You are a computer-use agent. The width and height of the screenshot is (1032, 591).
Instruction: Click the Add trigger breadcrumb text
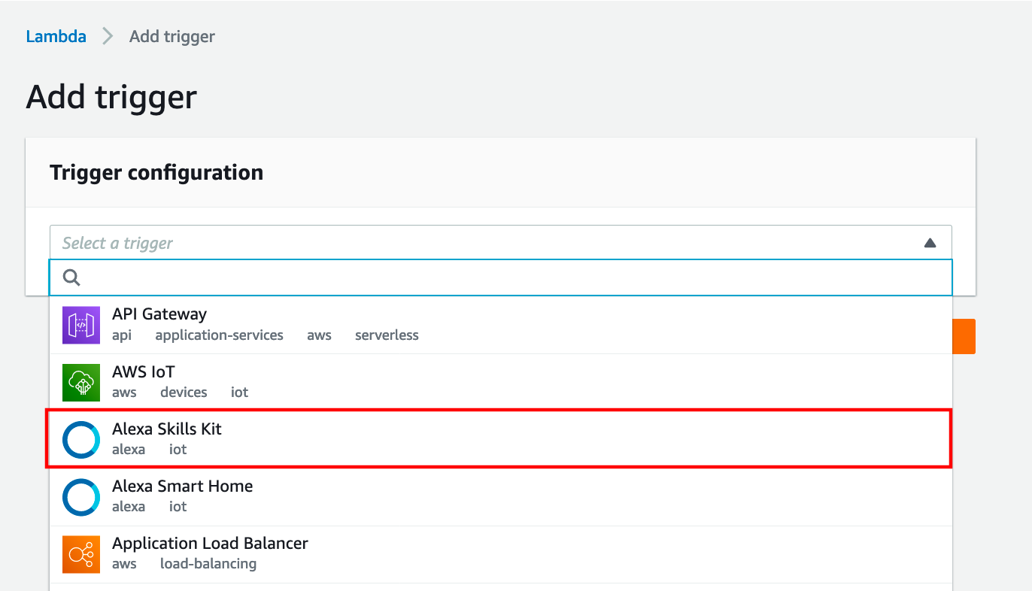click(172, 36)
